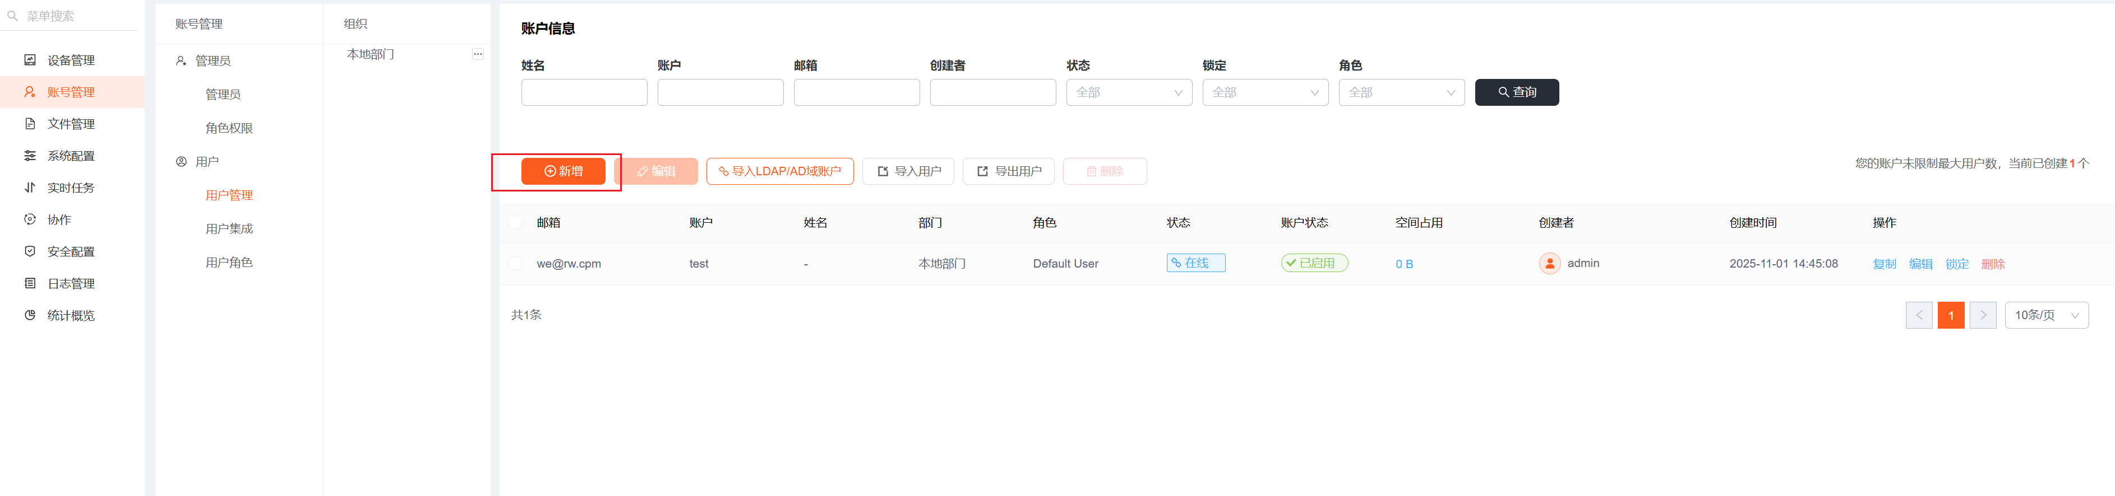Click the Real-time Tasks arrows icon
Viewport: 2115px width, 496px height.
coord(30,188)
